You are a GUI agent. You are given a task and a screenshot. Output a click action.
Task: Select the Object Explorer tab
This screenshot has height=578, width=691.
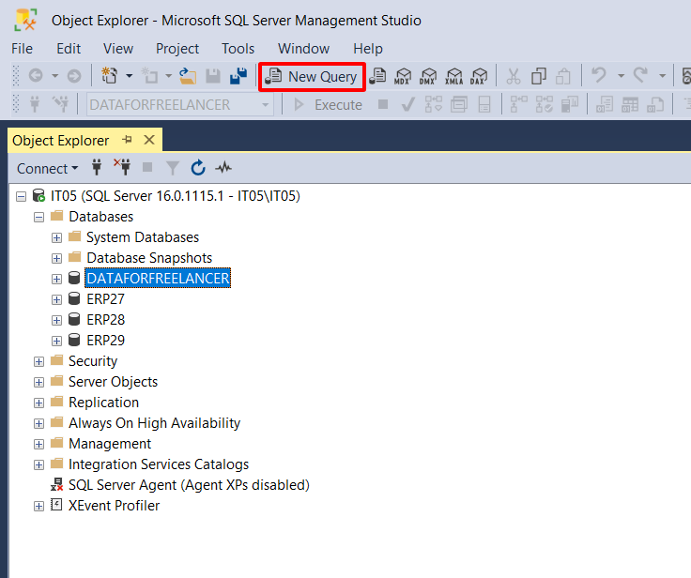tap(60, 141)
